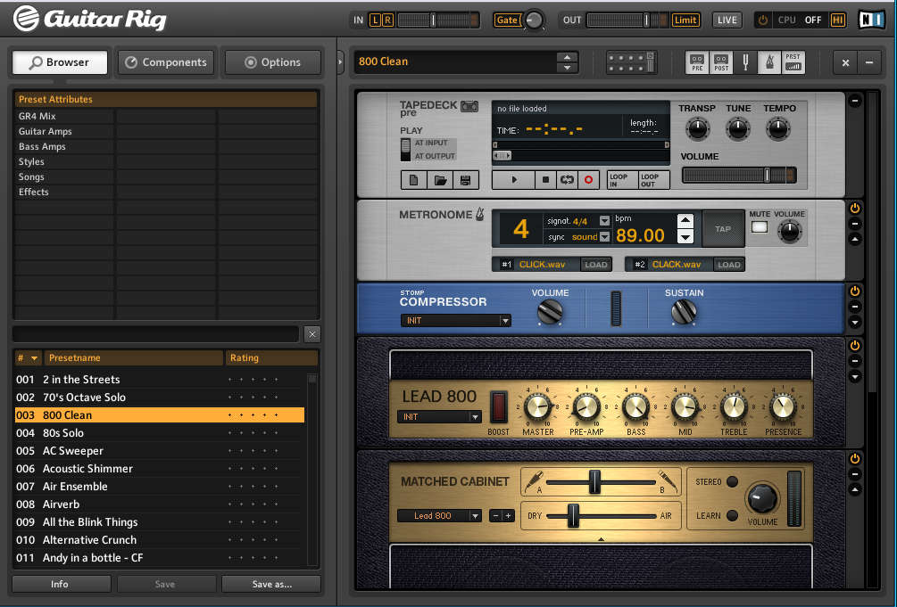Start Tapedeck playback with play button
This screenshot has width=897, height=607.
[514, 180]
